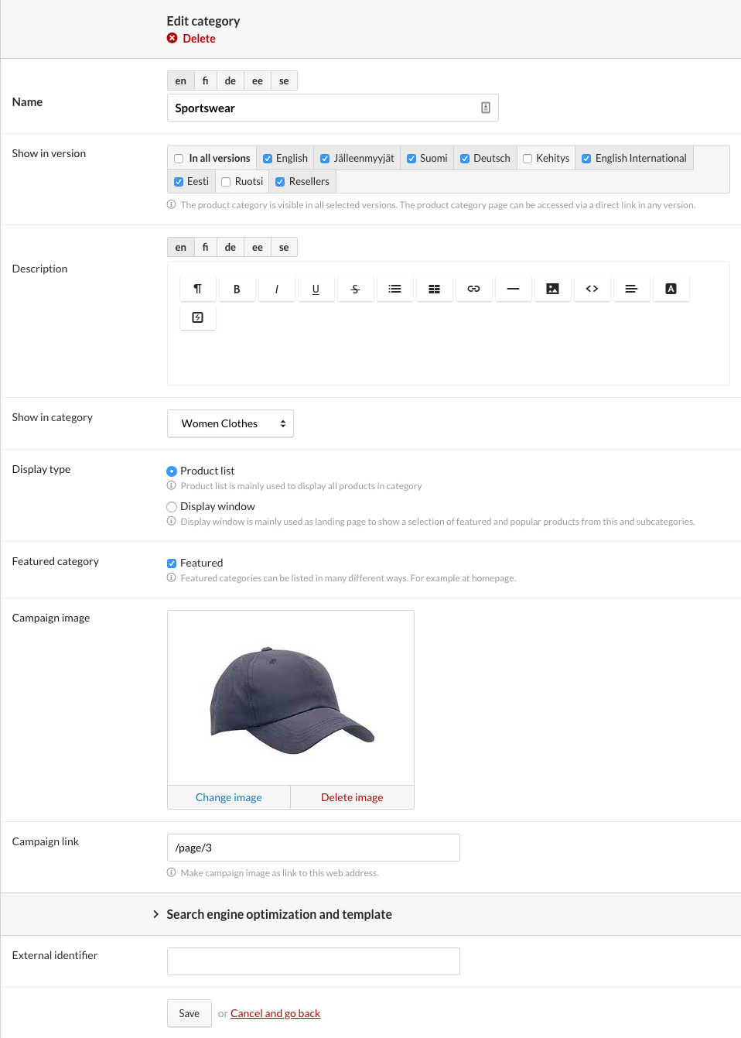
Task: Switch Name field to ee language
Action: pos(258,81)
